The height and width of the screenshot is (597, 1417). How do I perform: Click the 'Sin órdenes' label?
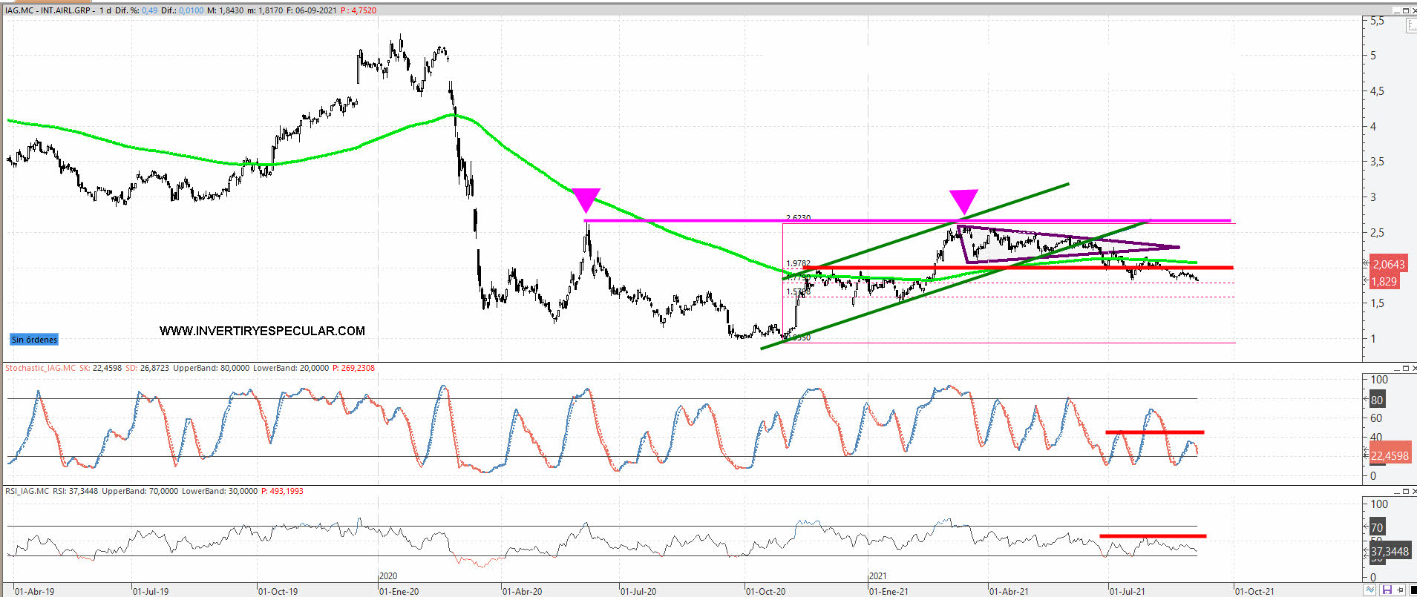tap(34, 340)
